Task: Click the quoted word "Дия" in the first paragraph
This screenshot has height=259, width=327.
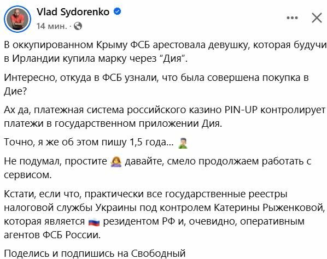Action: (172, 58)
